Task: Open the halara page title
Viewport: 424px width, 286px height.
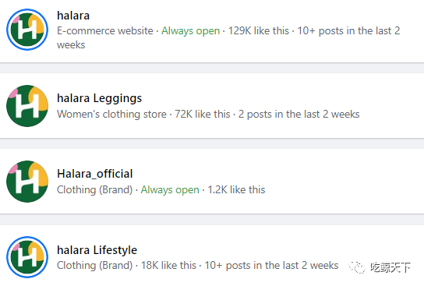Action: pyautogui.click(x=73, y=16)
